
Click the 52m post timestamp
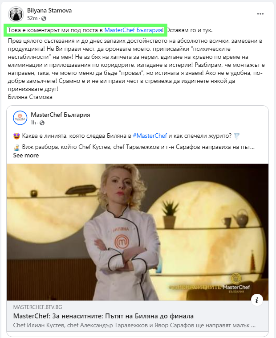point(32,19)
